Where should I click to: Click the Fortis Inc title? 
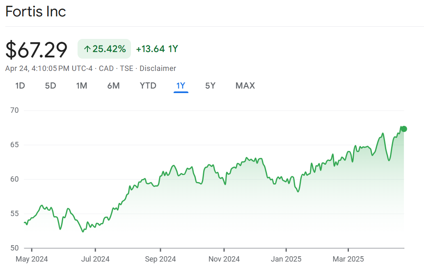[x=36, y=11]
